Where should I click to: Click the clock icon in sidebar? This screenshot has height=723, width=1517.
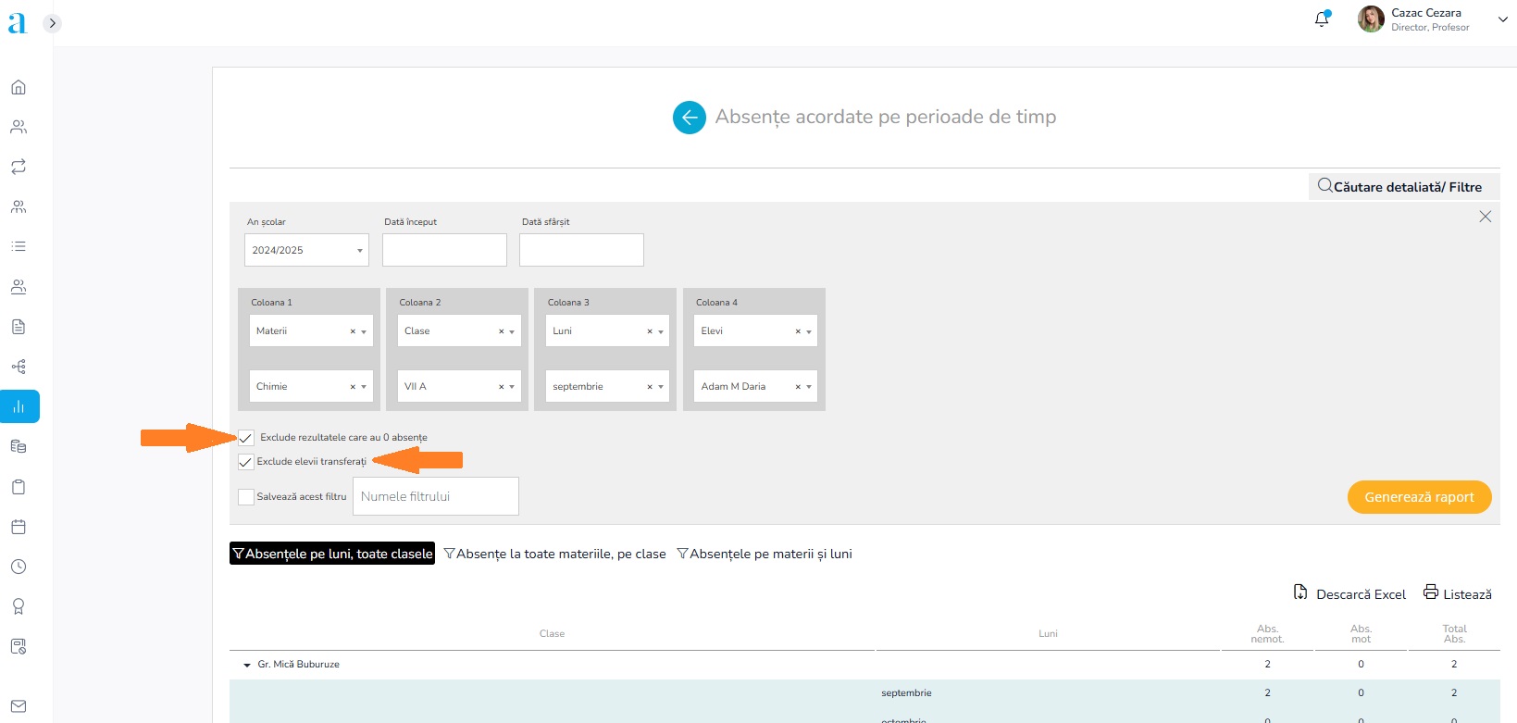tap(19, 567)
